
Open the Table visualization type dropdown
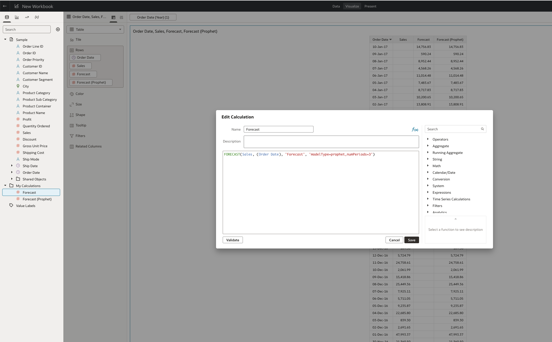pyautogui.click(x=95, y=29)
